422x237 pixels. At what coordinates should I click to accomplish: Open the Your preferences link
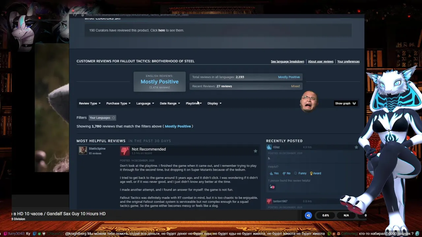point(348,62)
